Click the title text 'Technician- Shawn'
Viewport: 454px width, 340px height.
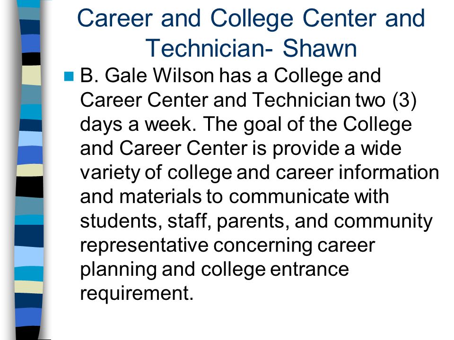(251, 48)
